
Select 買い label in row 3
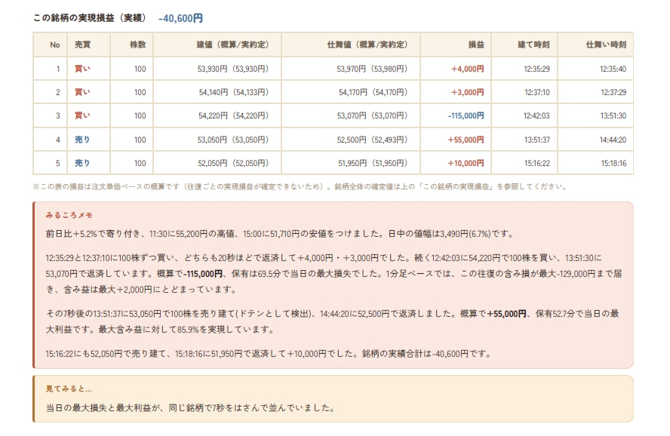82,115
